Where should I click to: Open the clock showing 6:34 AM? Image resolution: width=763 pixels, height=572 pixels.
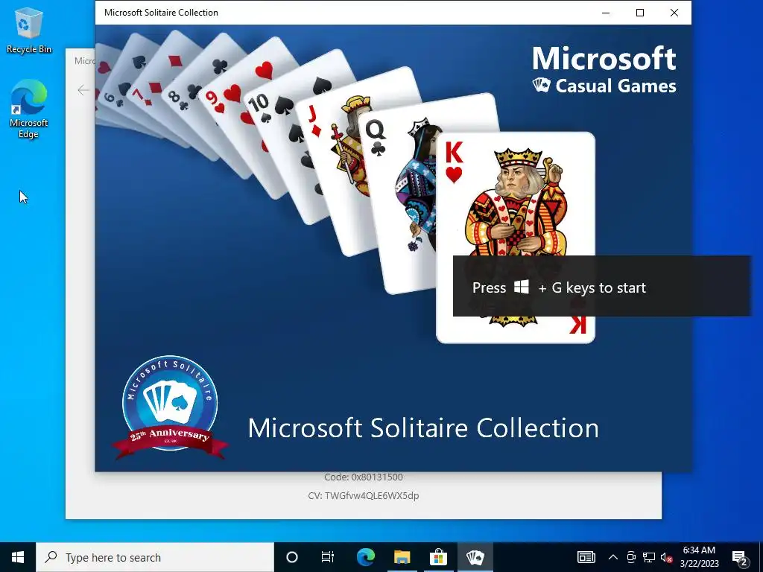click(x=699, y=557)
